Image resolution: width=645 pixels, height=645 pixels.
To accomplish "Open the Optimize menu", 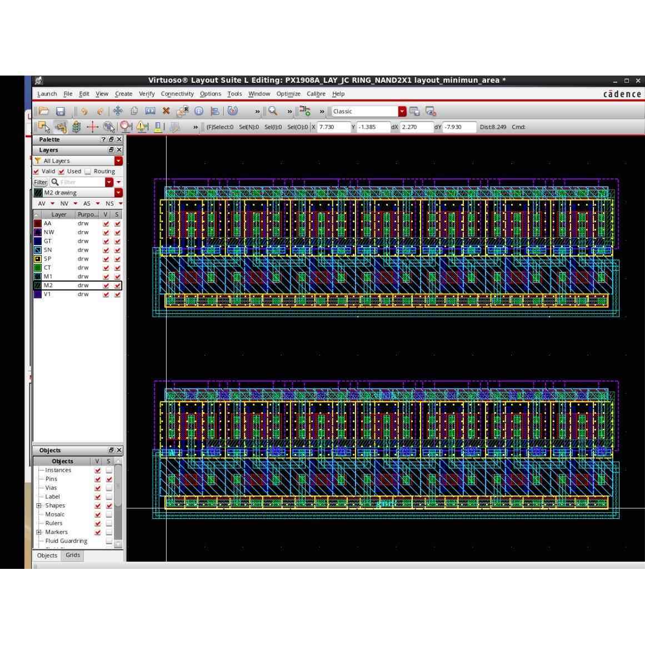I will tap(288, 94).
